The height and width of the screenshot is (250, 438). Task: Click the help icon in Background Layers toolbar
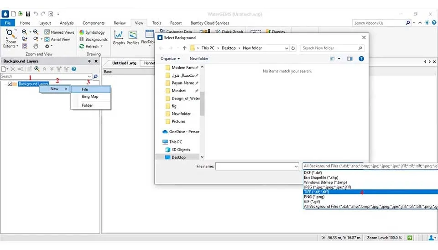(73, 69)
